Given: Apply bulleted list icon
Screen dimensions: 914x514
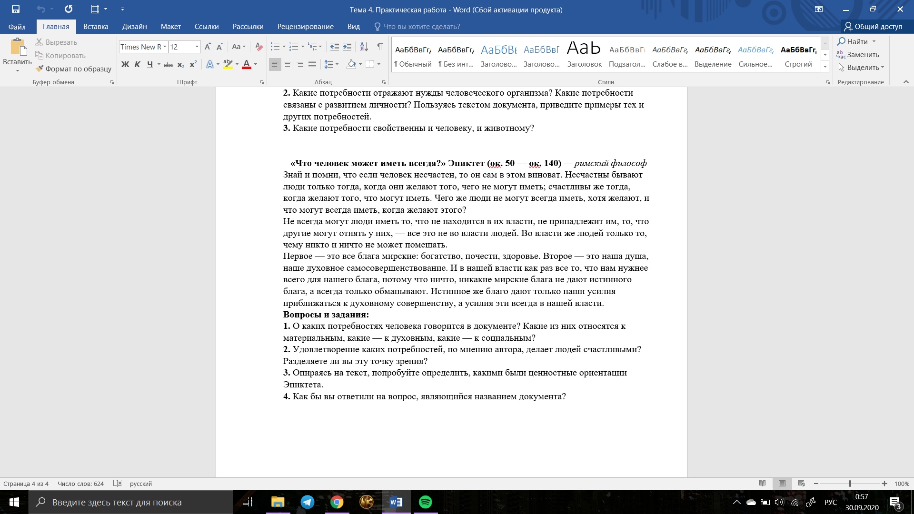Looking at the screenshot, I should point(275,47).
